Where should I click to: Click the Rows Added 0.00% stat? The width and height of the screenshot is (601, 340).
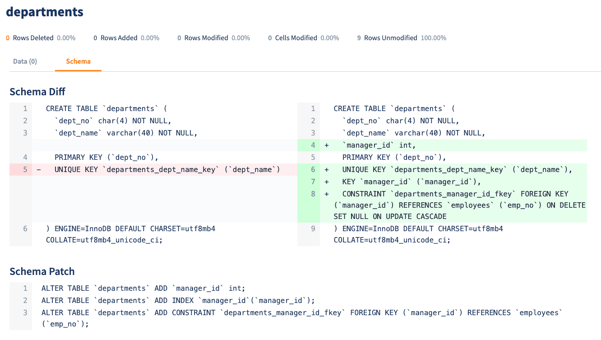(126, 38)
